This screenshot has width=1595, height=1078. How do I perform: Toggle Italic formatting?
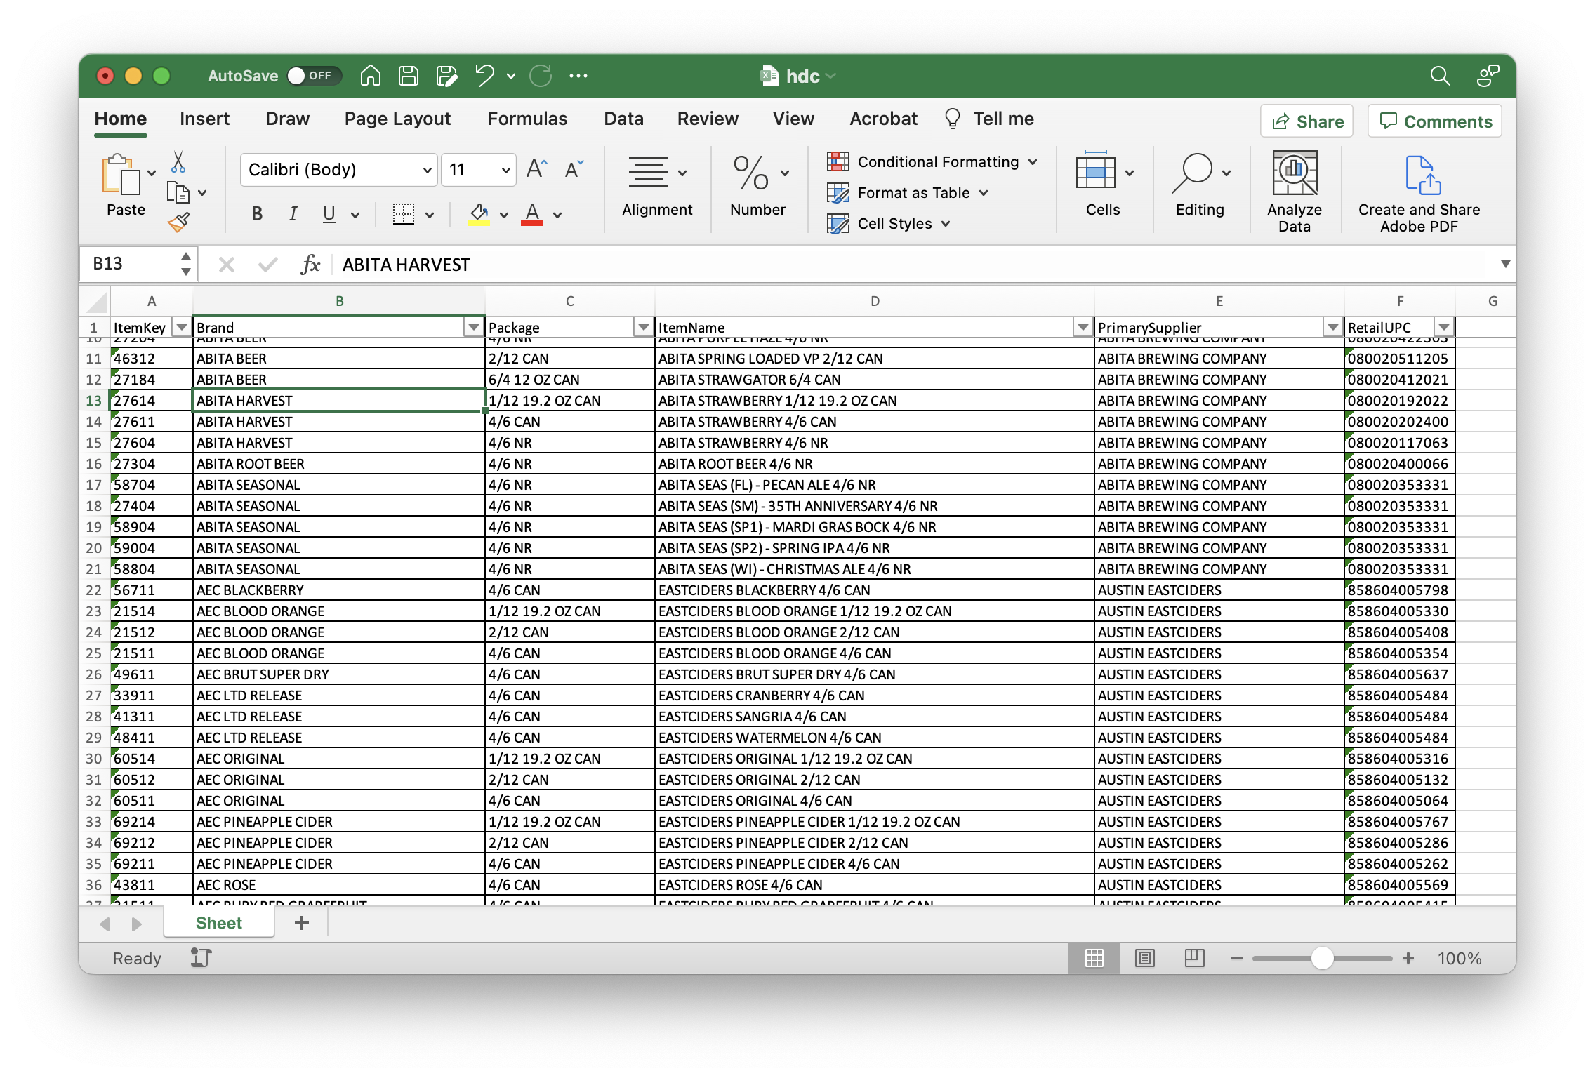[293, 214]
